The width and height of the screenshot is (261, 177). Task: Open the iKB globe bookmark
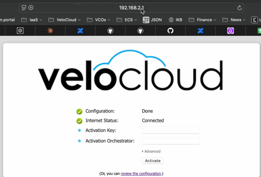pyautogui.click(x=177, y=20)
